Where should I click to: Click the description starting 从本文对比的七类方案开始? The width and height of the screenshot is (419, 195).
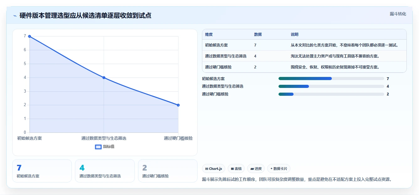(x=345, y=45)
